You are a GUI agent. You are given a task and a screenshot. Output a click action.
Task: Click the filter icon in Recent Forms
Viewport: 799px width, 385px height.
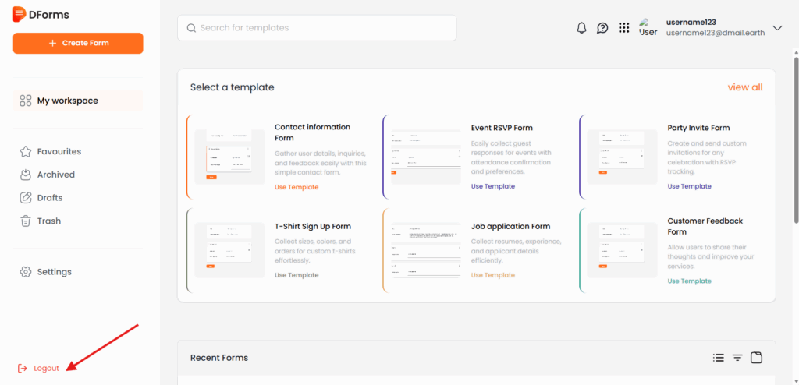[737, 358]
